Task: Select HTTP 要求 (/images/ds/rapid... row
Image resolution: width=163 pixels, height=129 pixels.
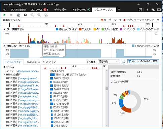Action: click(23, 93)
